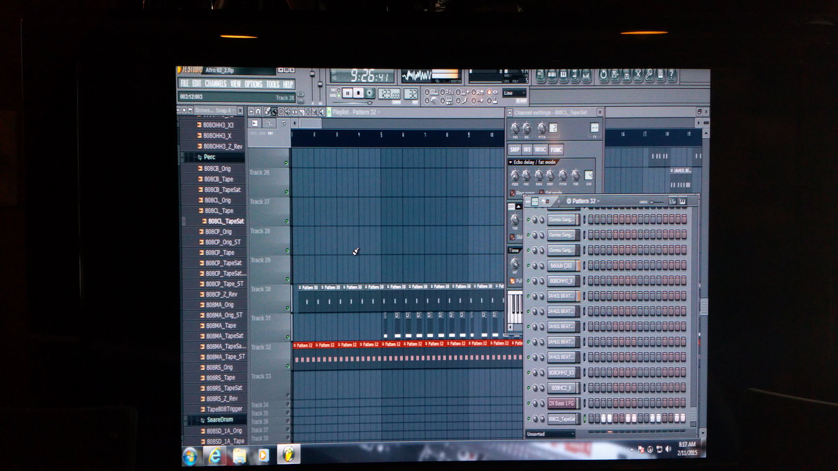Screen dimensions: 838x471
Task: Open the Line snap dropdown
Action: coord(515,93)
